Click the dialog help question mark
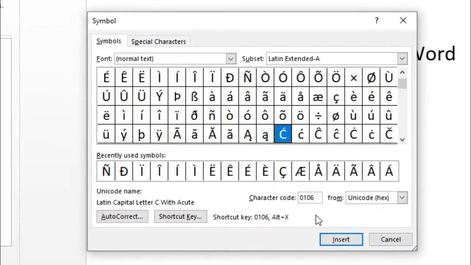Image resolution: width=471 pixels, height=265 pixels. 376,21
